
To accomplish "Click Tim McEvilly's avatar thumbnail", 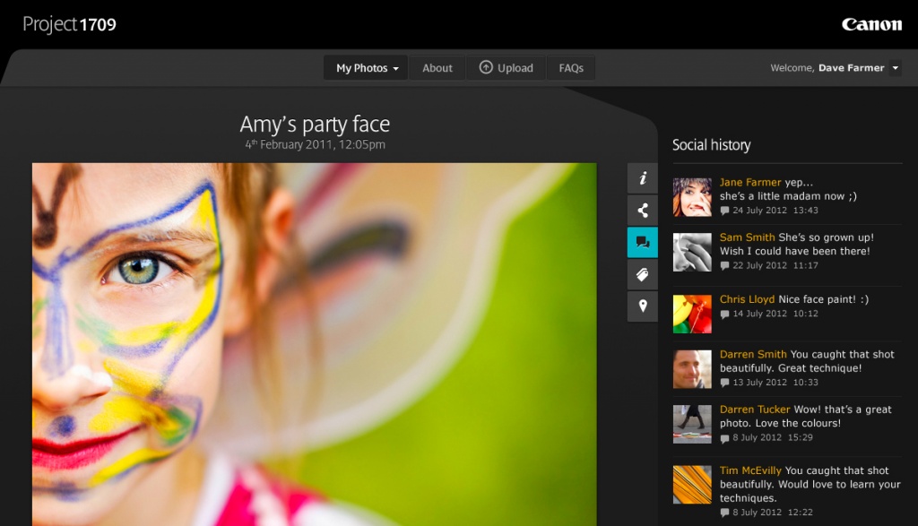I will coord(692,485).
